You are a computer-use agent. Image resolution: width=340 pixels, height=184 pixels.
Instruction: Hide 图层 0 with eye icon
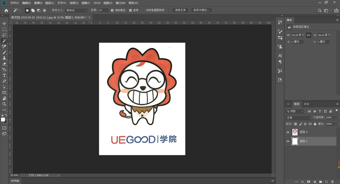click(x=288, y=132)
